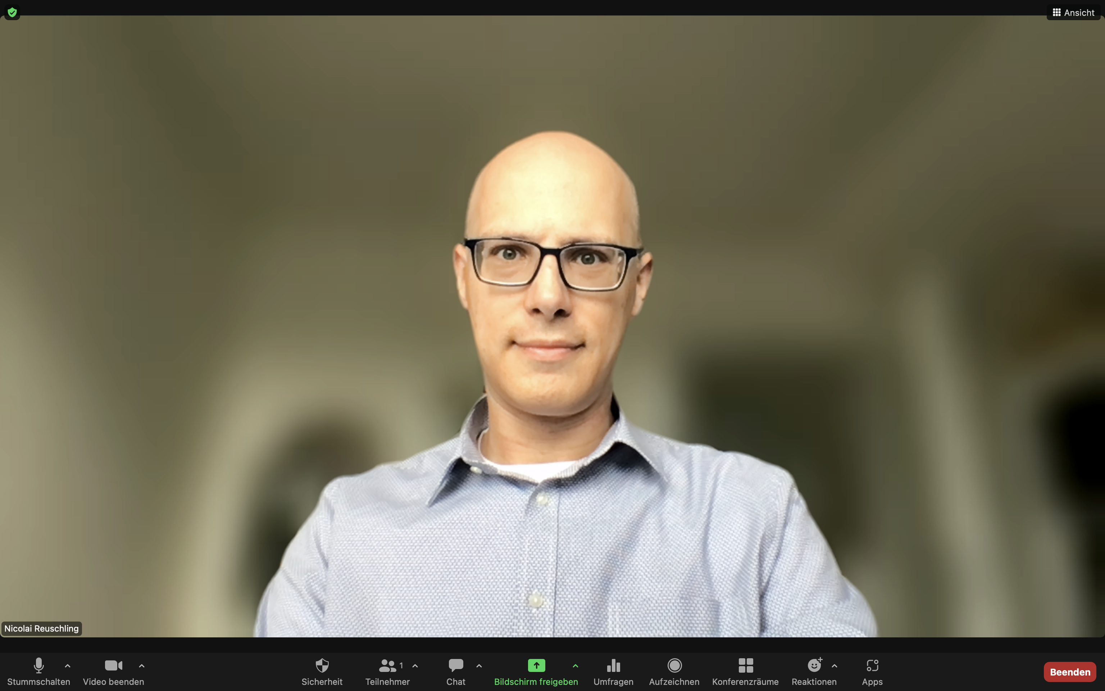Expand chevron next to Chat
The width and height of the screenshot is (1105, 691).
[x=479, y=666]
